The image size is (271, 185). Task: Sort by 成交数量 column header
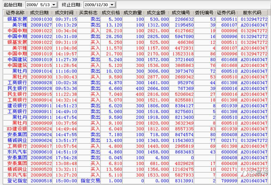click(x=133, y=13)
